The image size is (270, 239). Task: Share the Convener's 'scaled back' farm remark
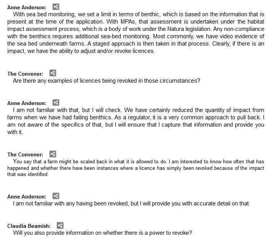(x=53, y=154)
